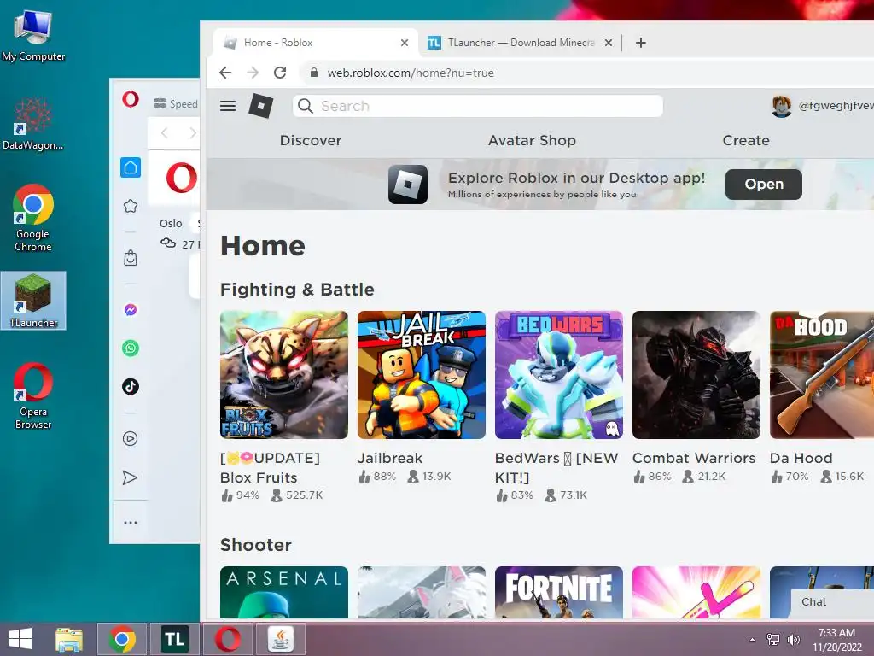Image resolution: width=874 pixels, height=656 pixels.
Task: Open TikTok in the Opera sidebar
Action: [x=131, y=387]
